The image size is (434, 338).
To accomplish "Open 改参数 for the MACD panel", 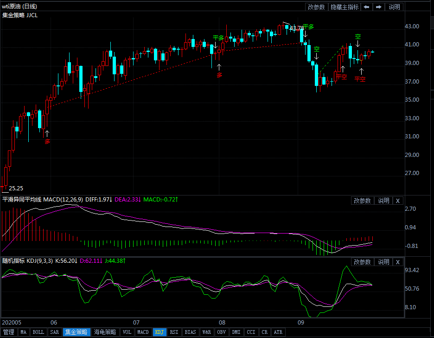I will pyautogui.click(x=362, y=201).
